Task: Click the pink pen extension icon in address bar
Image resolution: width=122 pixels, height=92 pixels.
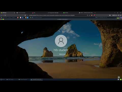Action: pos(94,15)
